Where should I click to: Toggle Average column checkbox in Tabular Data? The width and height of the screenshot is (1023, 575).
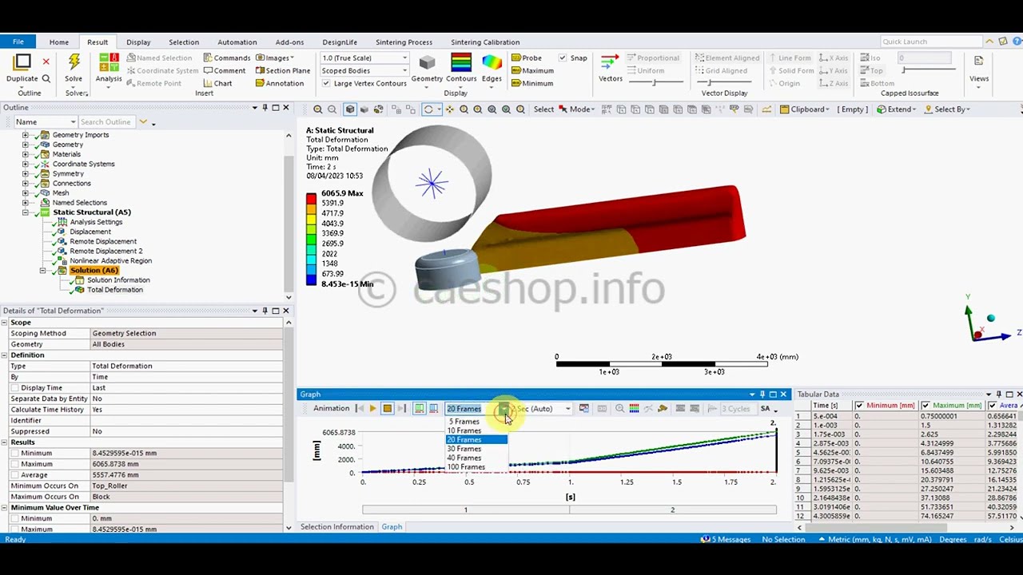(992, 406)
